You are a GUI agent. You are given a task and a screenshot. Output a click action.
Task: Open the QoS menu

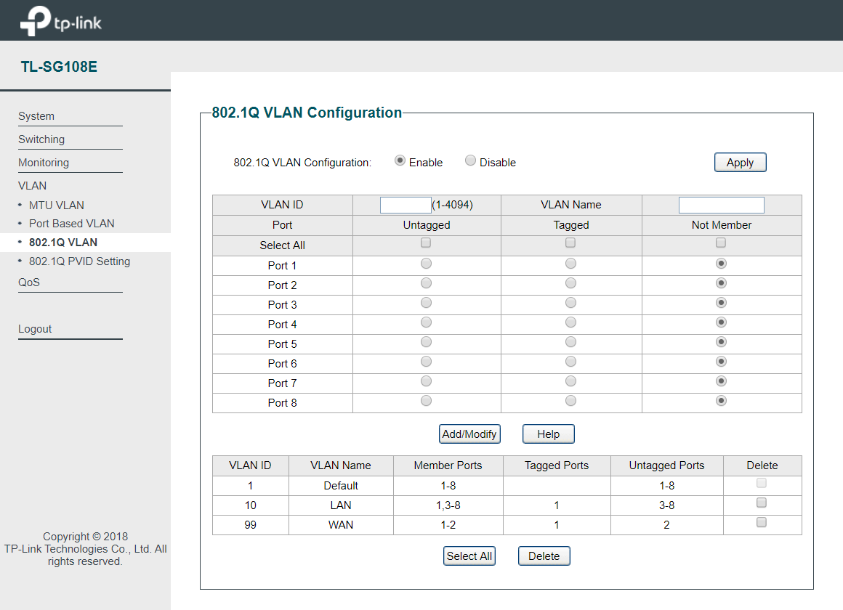[x=29, y=282]
